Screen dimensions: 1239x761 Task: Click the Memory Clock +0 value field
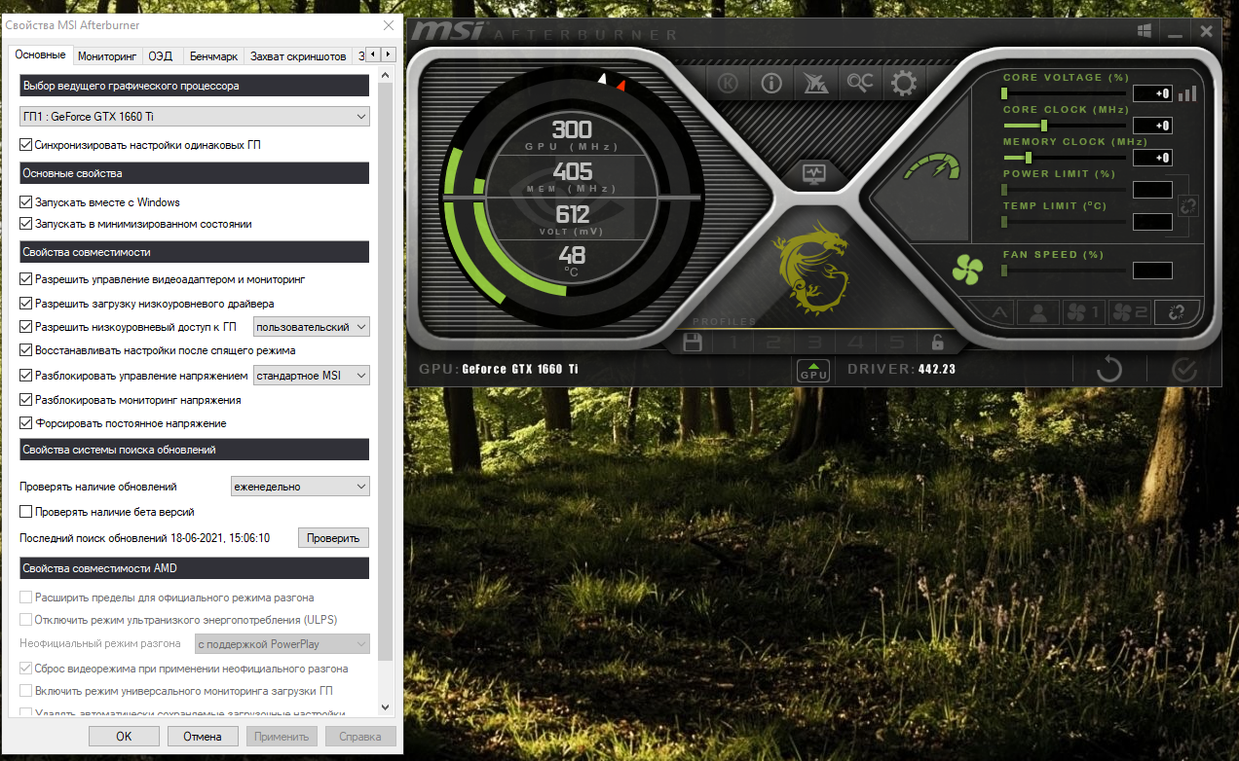pyautogui.click(x=1152, y=158)
